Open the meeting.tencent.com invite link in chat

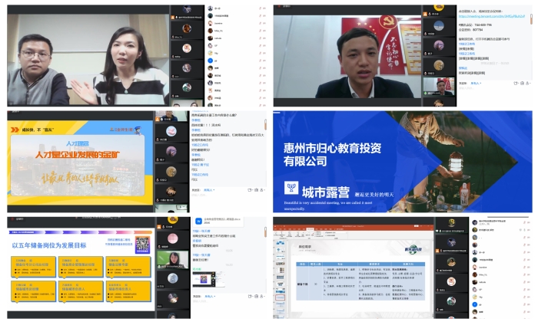coord(491,16)
